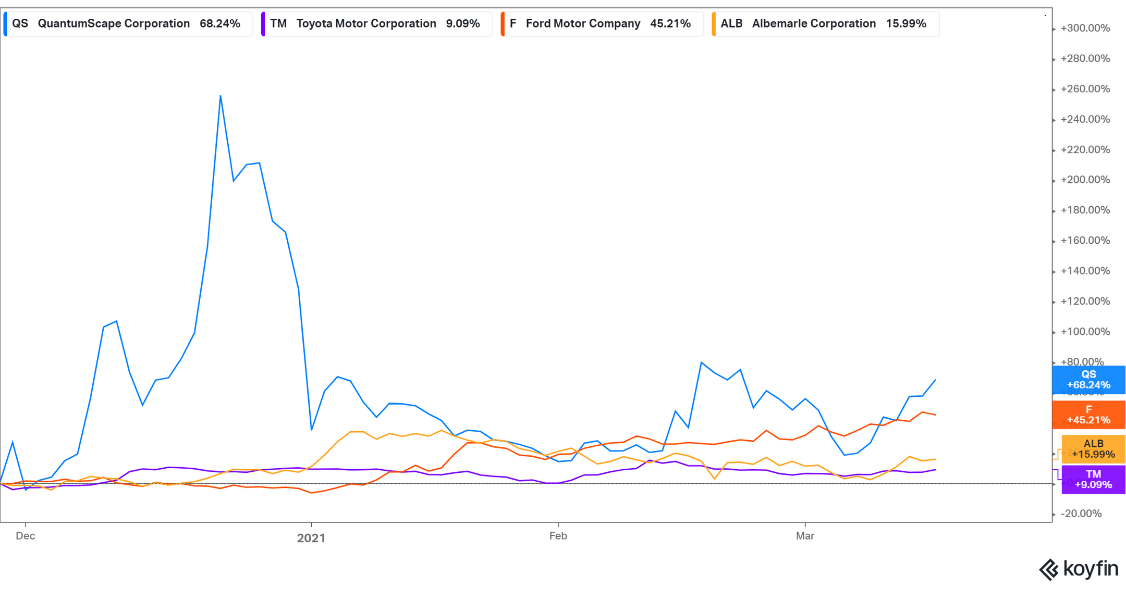
Task: Click the +300.00% y-axis label
Action: pos(1085,28)
